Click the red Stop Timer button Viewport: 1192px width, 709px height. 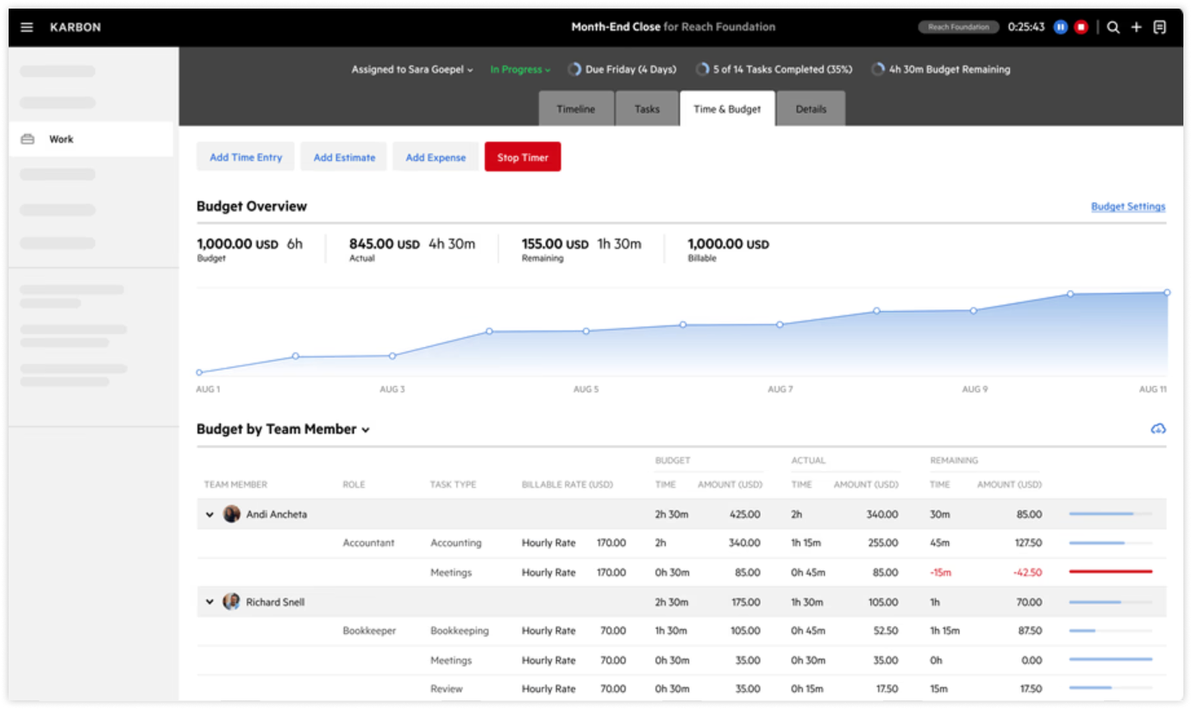point(523,157)
